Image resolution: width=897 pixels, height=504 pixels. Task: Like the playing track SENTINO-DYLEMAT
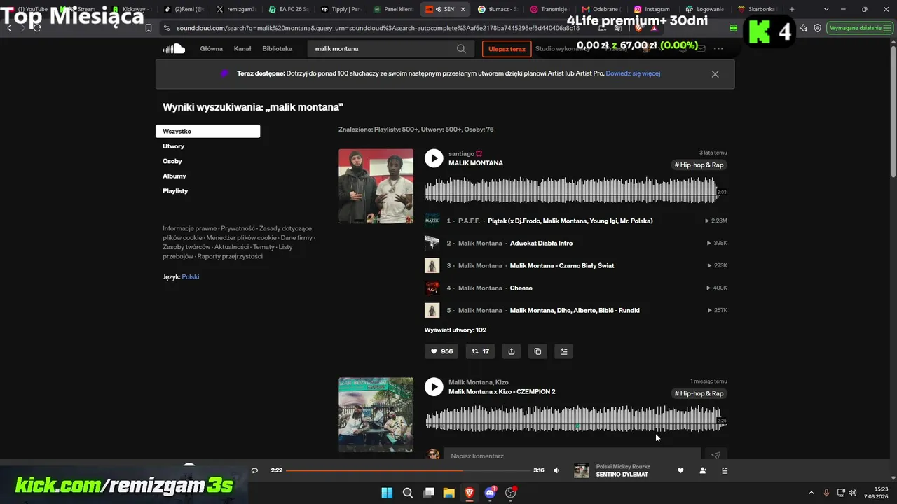pyautogui.click(x=680, y=470)
